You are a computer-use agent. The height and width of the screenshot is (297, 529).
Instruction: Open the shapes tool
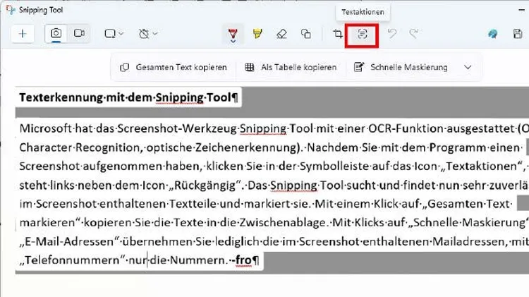[306, 34]
